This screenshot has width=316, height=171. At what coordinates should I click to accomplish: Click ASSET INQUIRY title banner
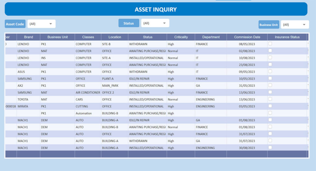pyautogui.click(x=156, y=9)
